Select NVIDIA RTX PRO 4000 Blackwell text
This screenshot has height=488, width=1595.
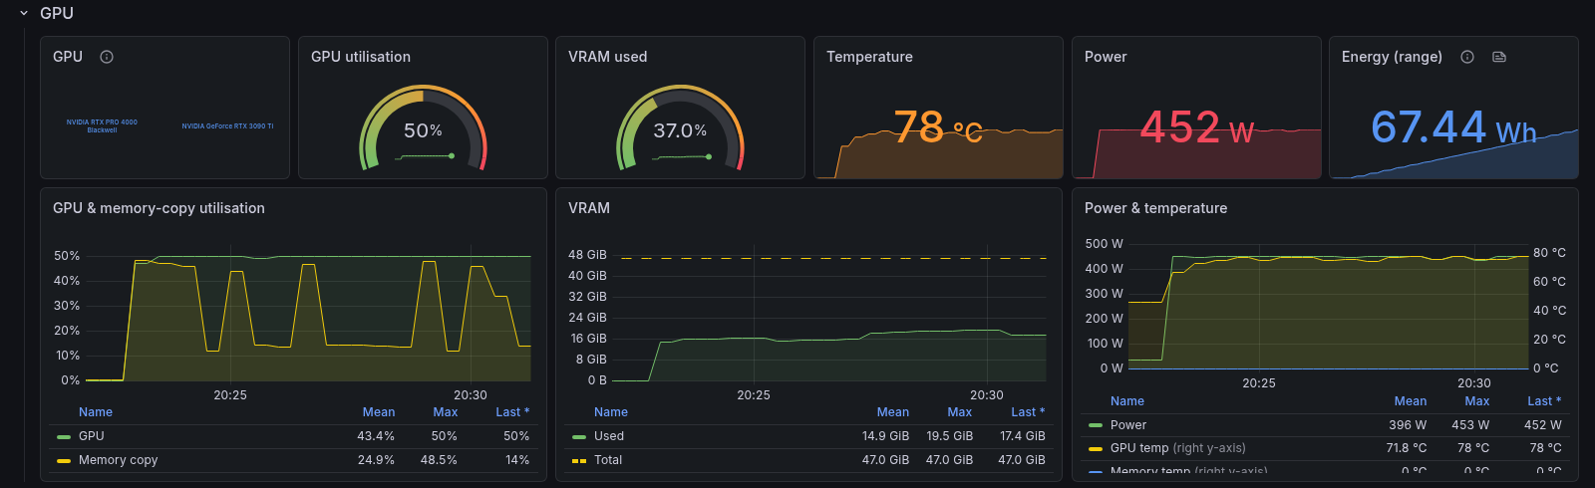click(x=102, y=125)
